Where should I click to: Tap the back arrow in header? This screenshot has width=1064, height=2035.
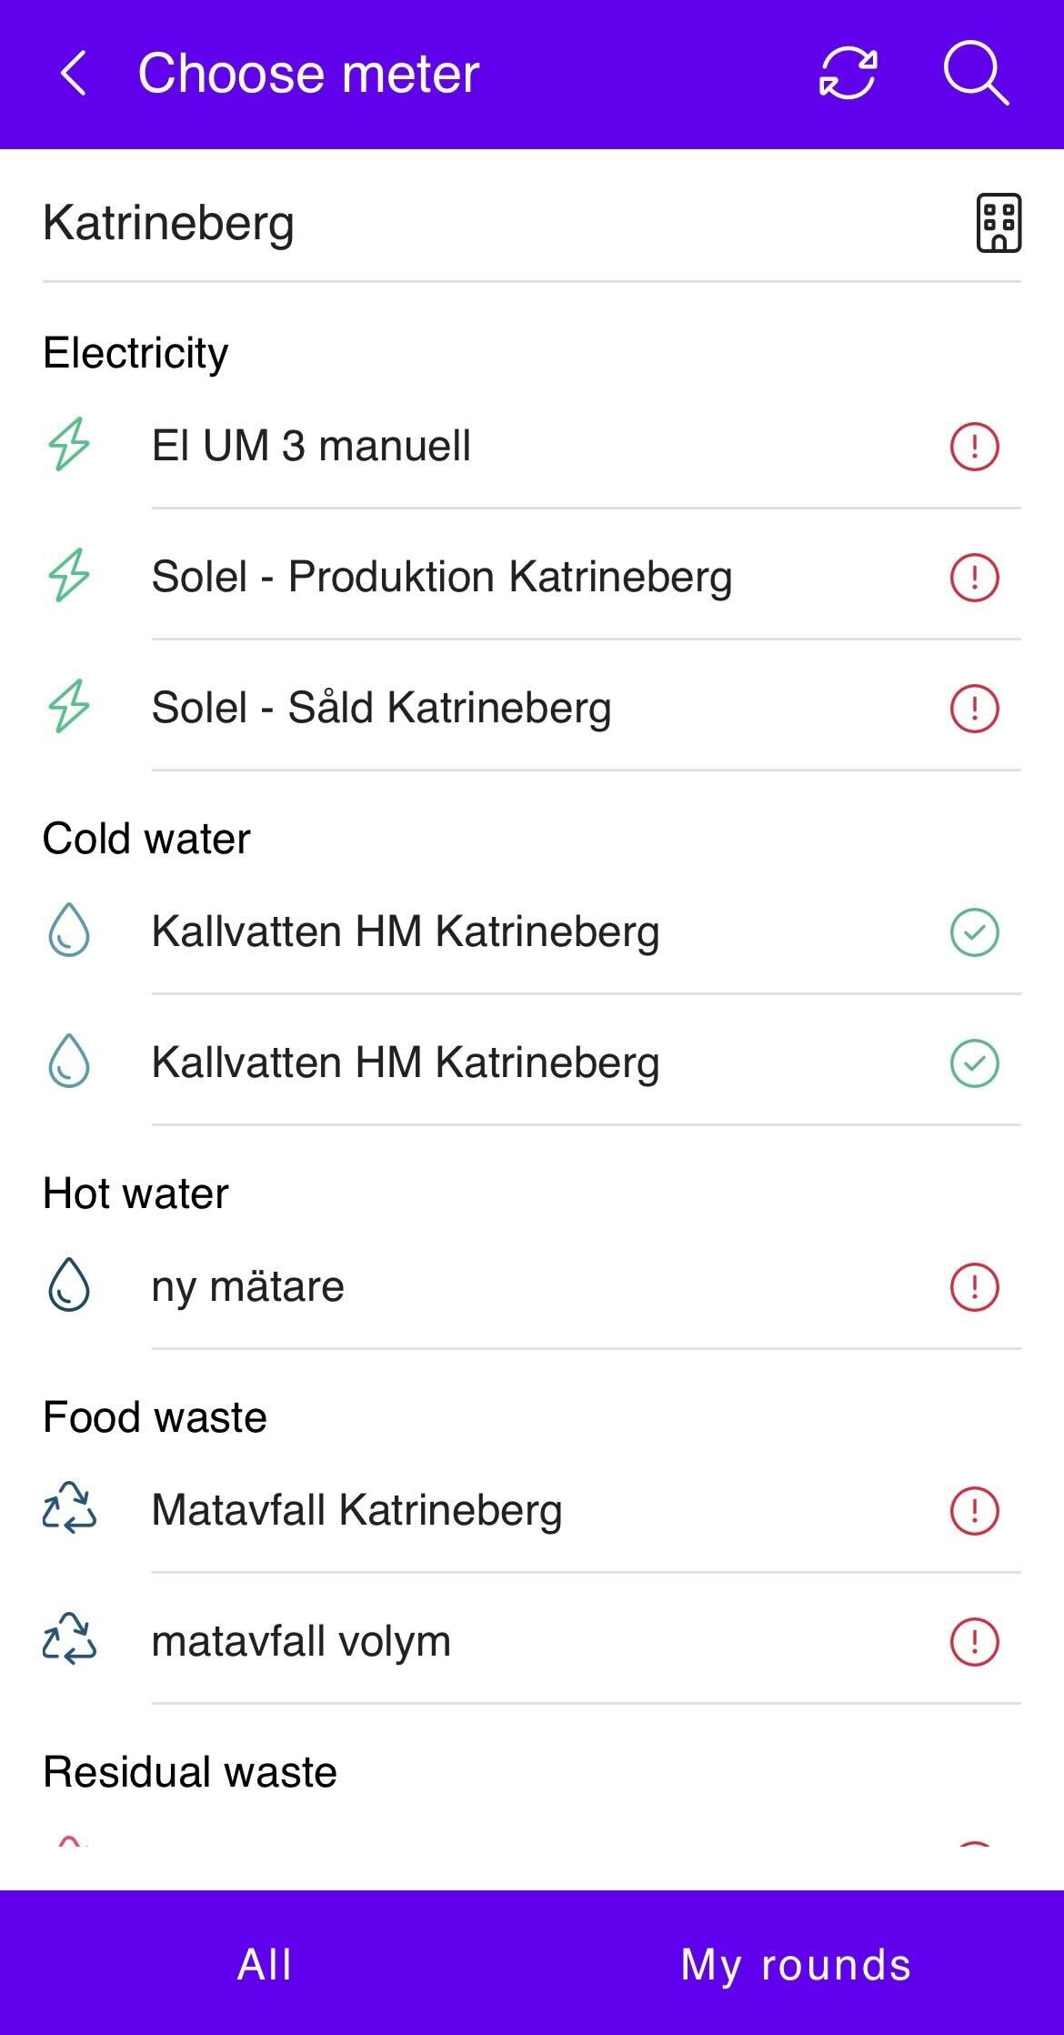[x=73, y=74]
